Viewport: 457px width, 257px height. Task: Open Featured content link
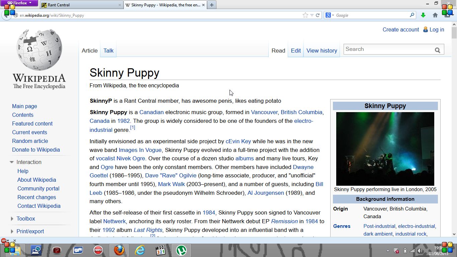click(32, 123)
